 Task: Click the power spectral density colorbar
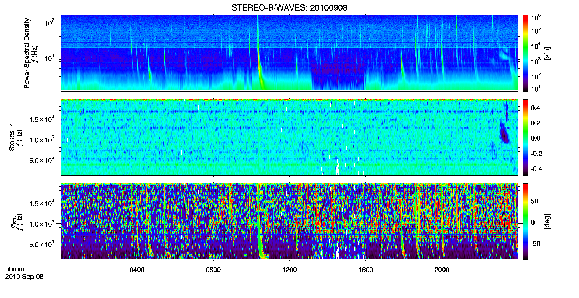click(526, 53)
